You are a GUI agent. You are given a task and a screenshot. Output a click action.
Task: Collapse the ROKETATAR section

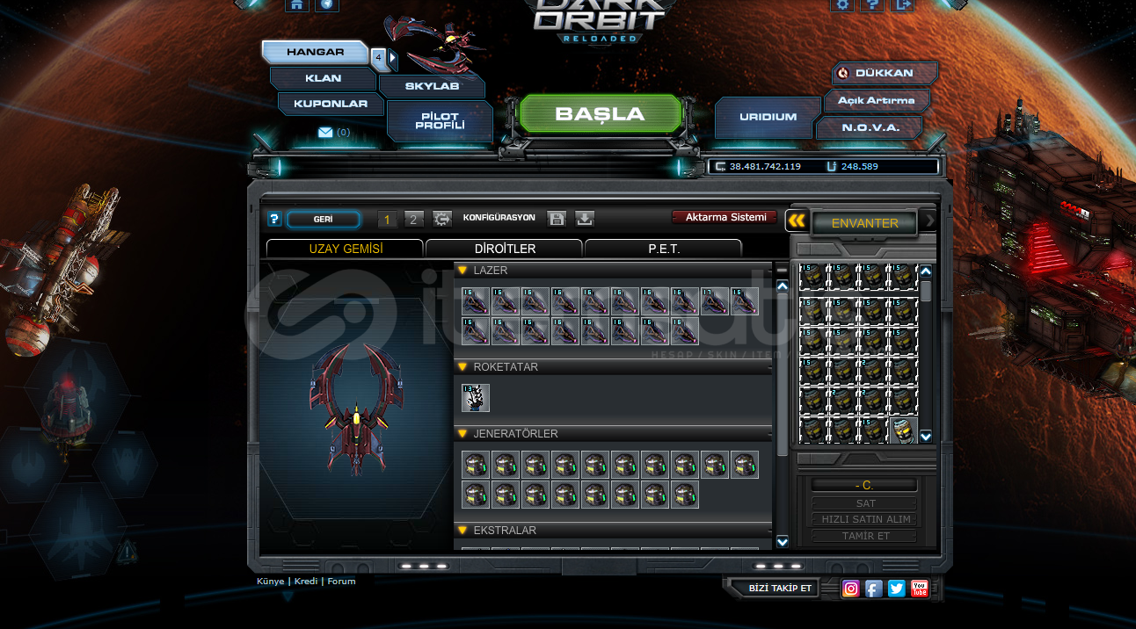tap(462, 367)
